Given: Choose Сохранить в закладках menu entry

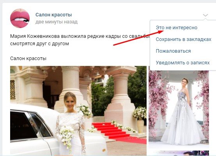Looking at the screenshot, I should click(183, 39).
